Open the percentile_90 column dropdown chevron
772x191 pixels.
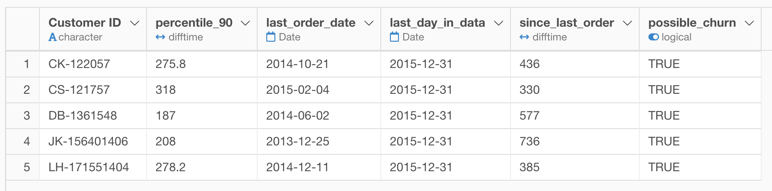[246, 23]
